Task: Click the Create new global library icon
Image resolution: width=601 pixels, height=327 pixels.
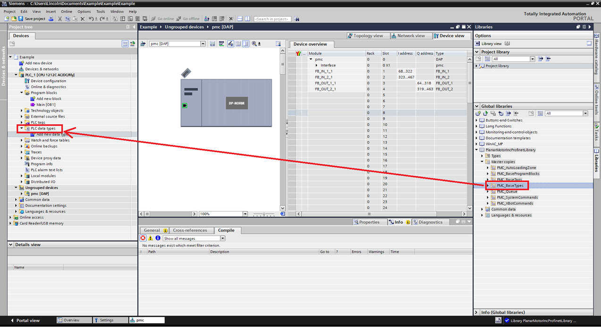Action: 478,113
